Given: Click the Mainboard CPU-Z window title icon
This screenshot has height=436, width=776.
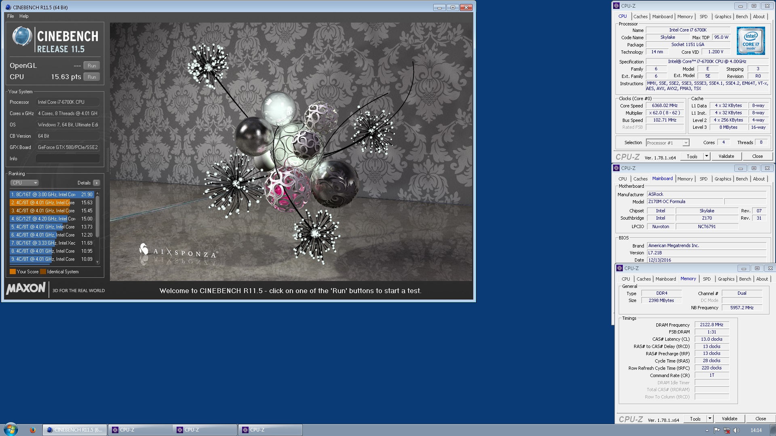Looking at the screenshot, I should [x=616, y=168].
